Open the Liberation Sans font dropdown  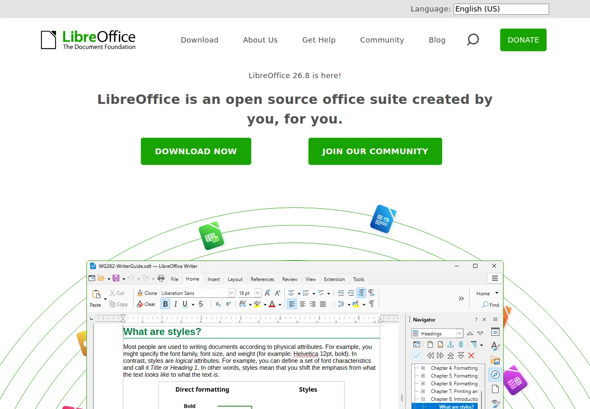[231, 293]
